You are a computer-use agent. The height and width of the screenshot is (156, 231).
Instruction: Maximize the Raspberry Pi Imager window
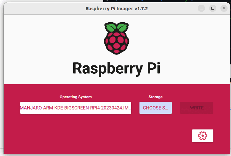pos(213,8)
